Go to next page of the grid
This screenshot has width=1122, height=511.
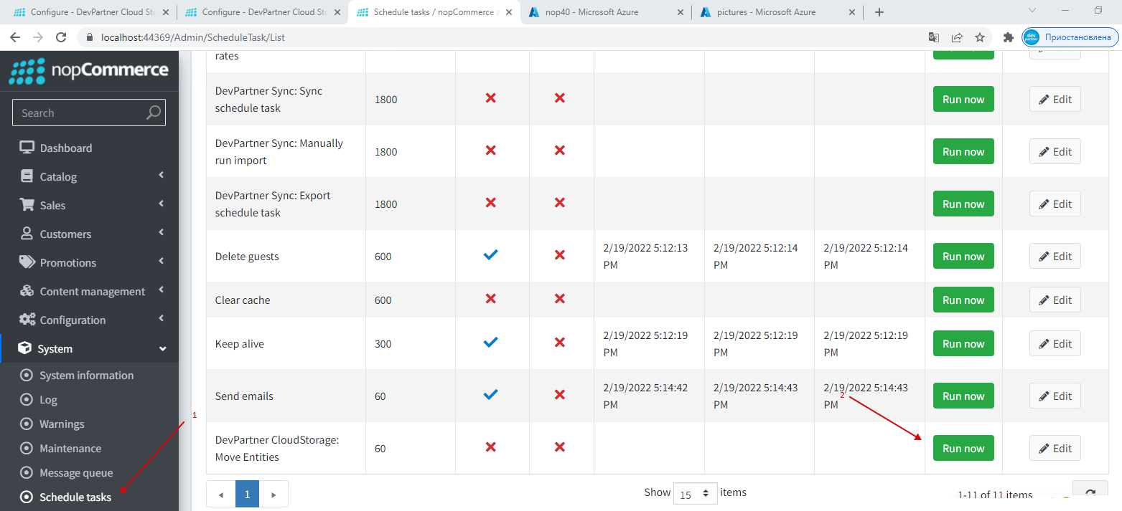point(274,495)
